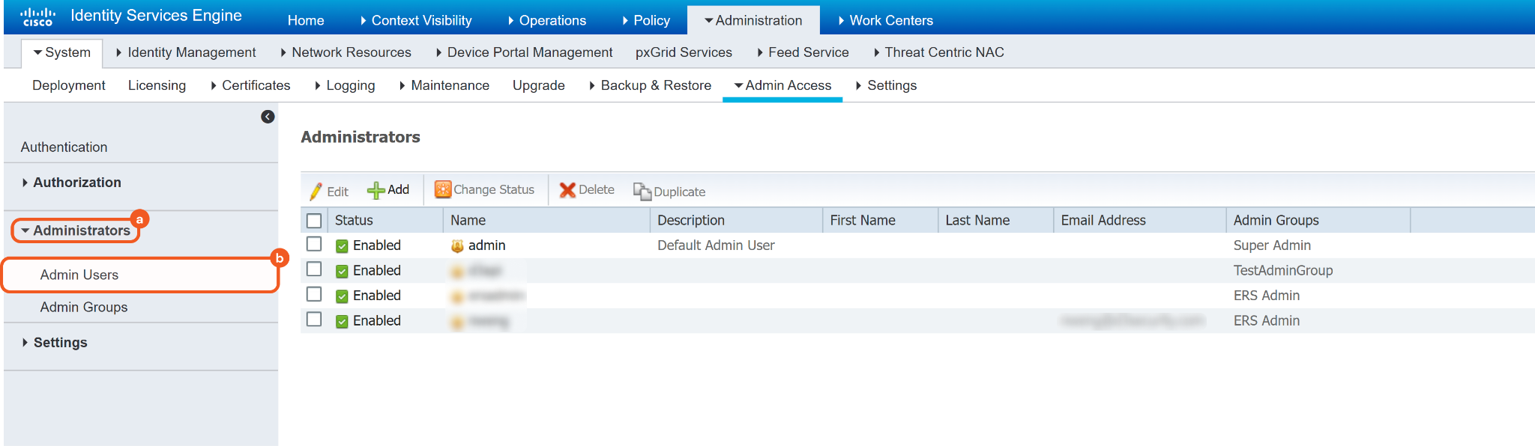Open Admin Groups in the sidebar
The height and width of the screenshot is (446, 1535).
pos(84,308)
